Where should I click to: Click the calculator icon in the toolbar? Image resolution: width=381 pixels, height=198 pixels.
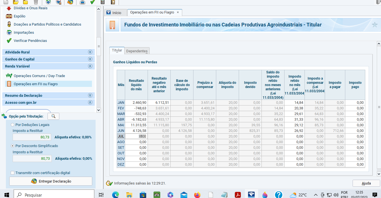coord(103,2)
